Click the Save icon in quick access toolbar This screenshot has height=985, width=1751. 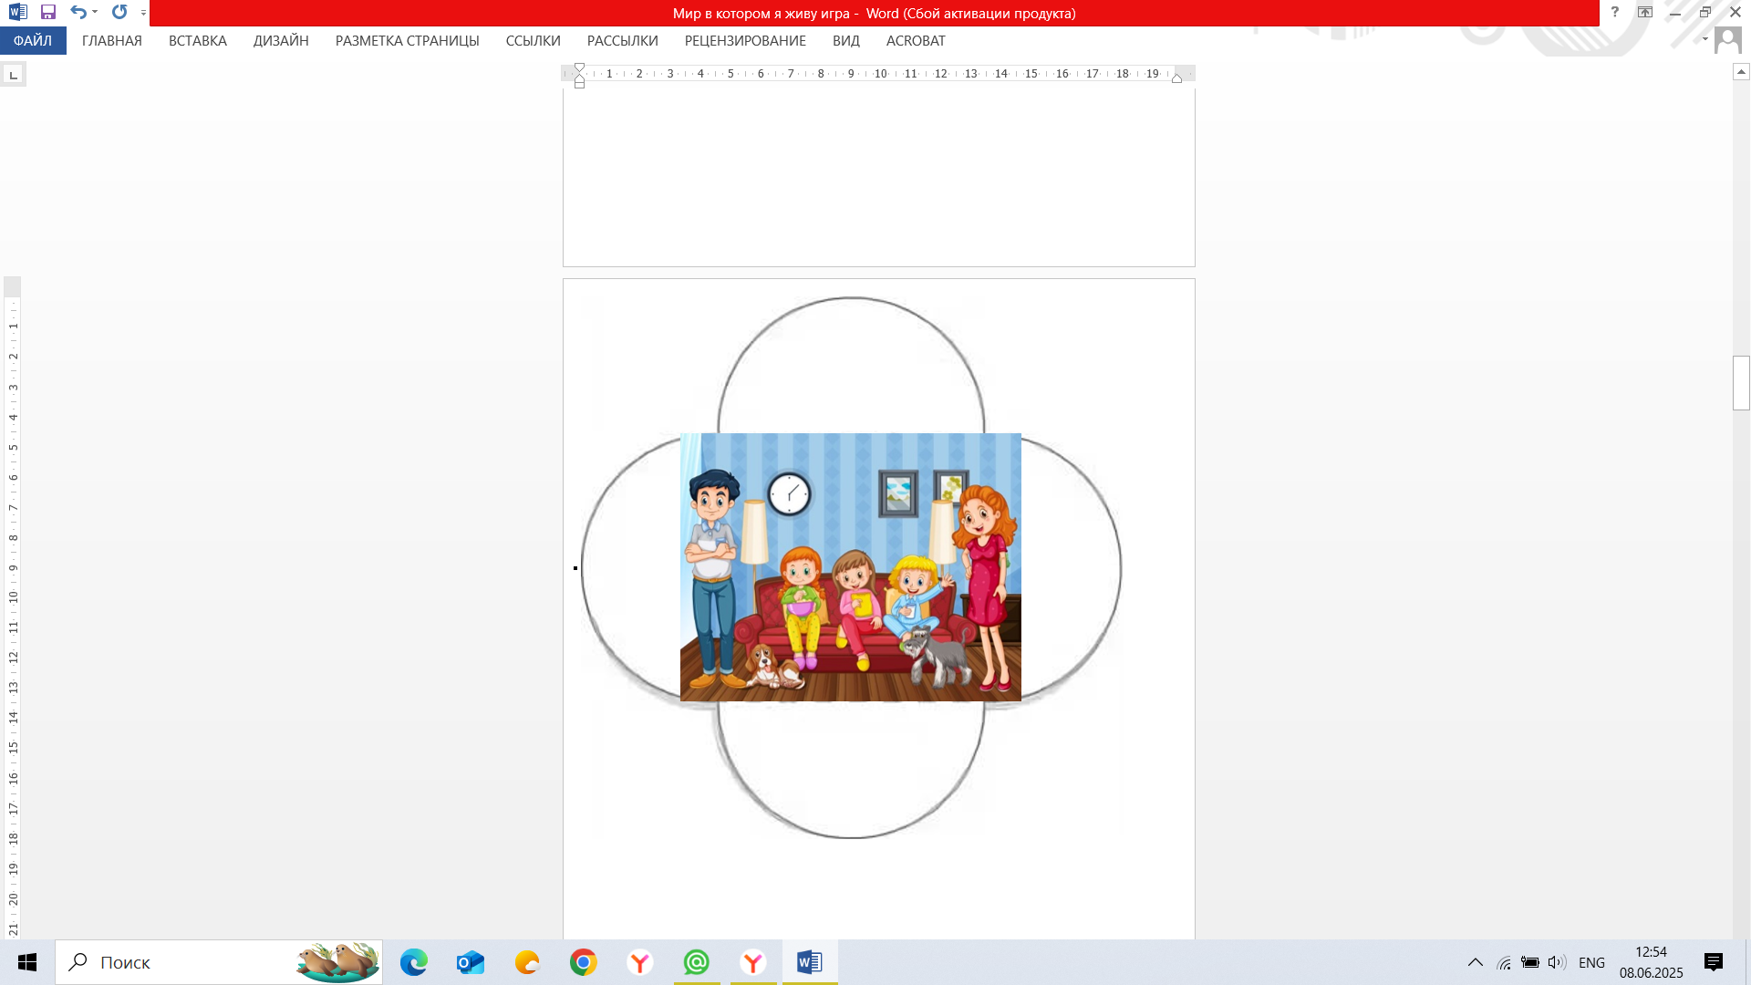click(48, 13)
